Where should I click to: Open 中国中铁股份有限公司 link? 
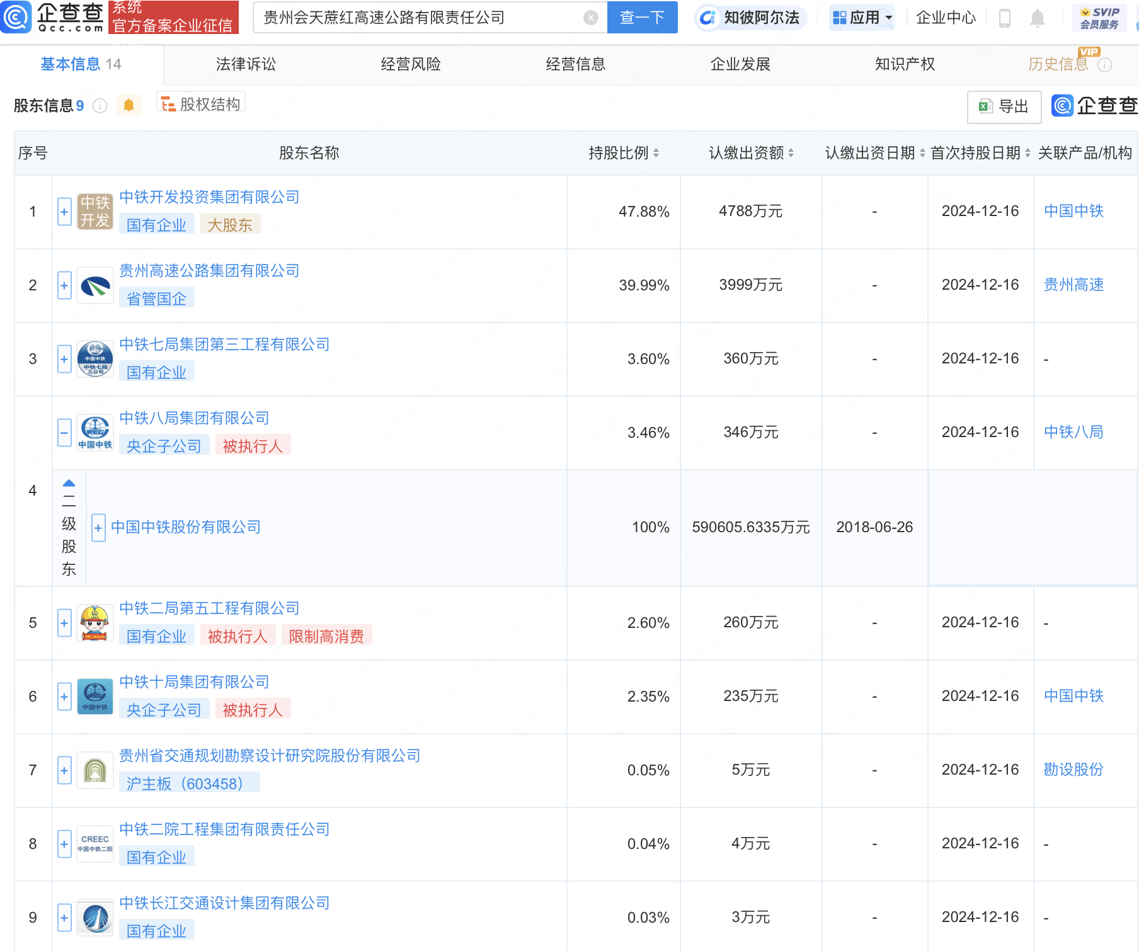click(186, 527)
